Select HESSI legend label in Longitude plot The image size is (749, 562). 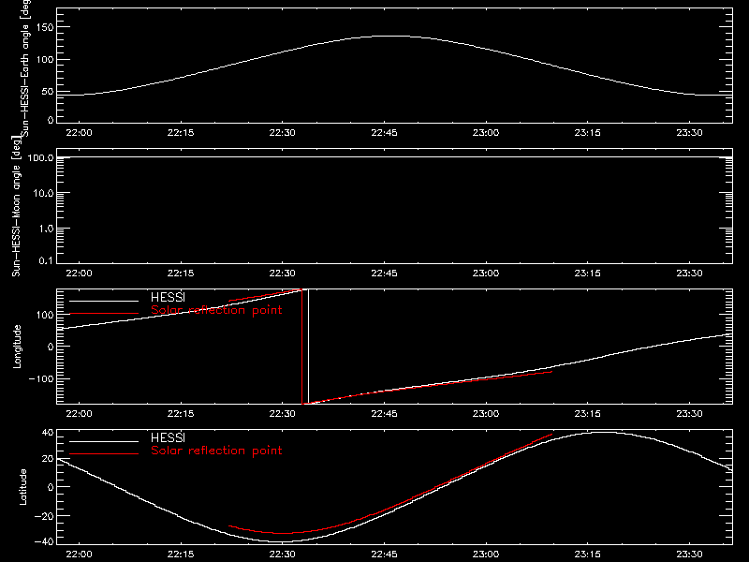(168, 297)
